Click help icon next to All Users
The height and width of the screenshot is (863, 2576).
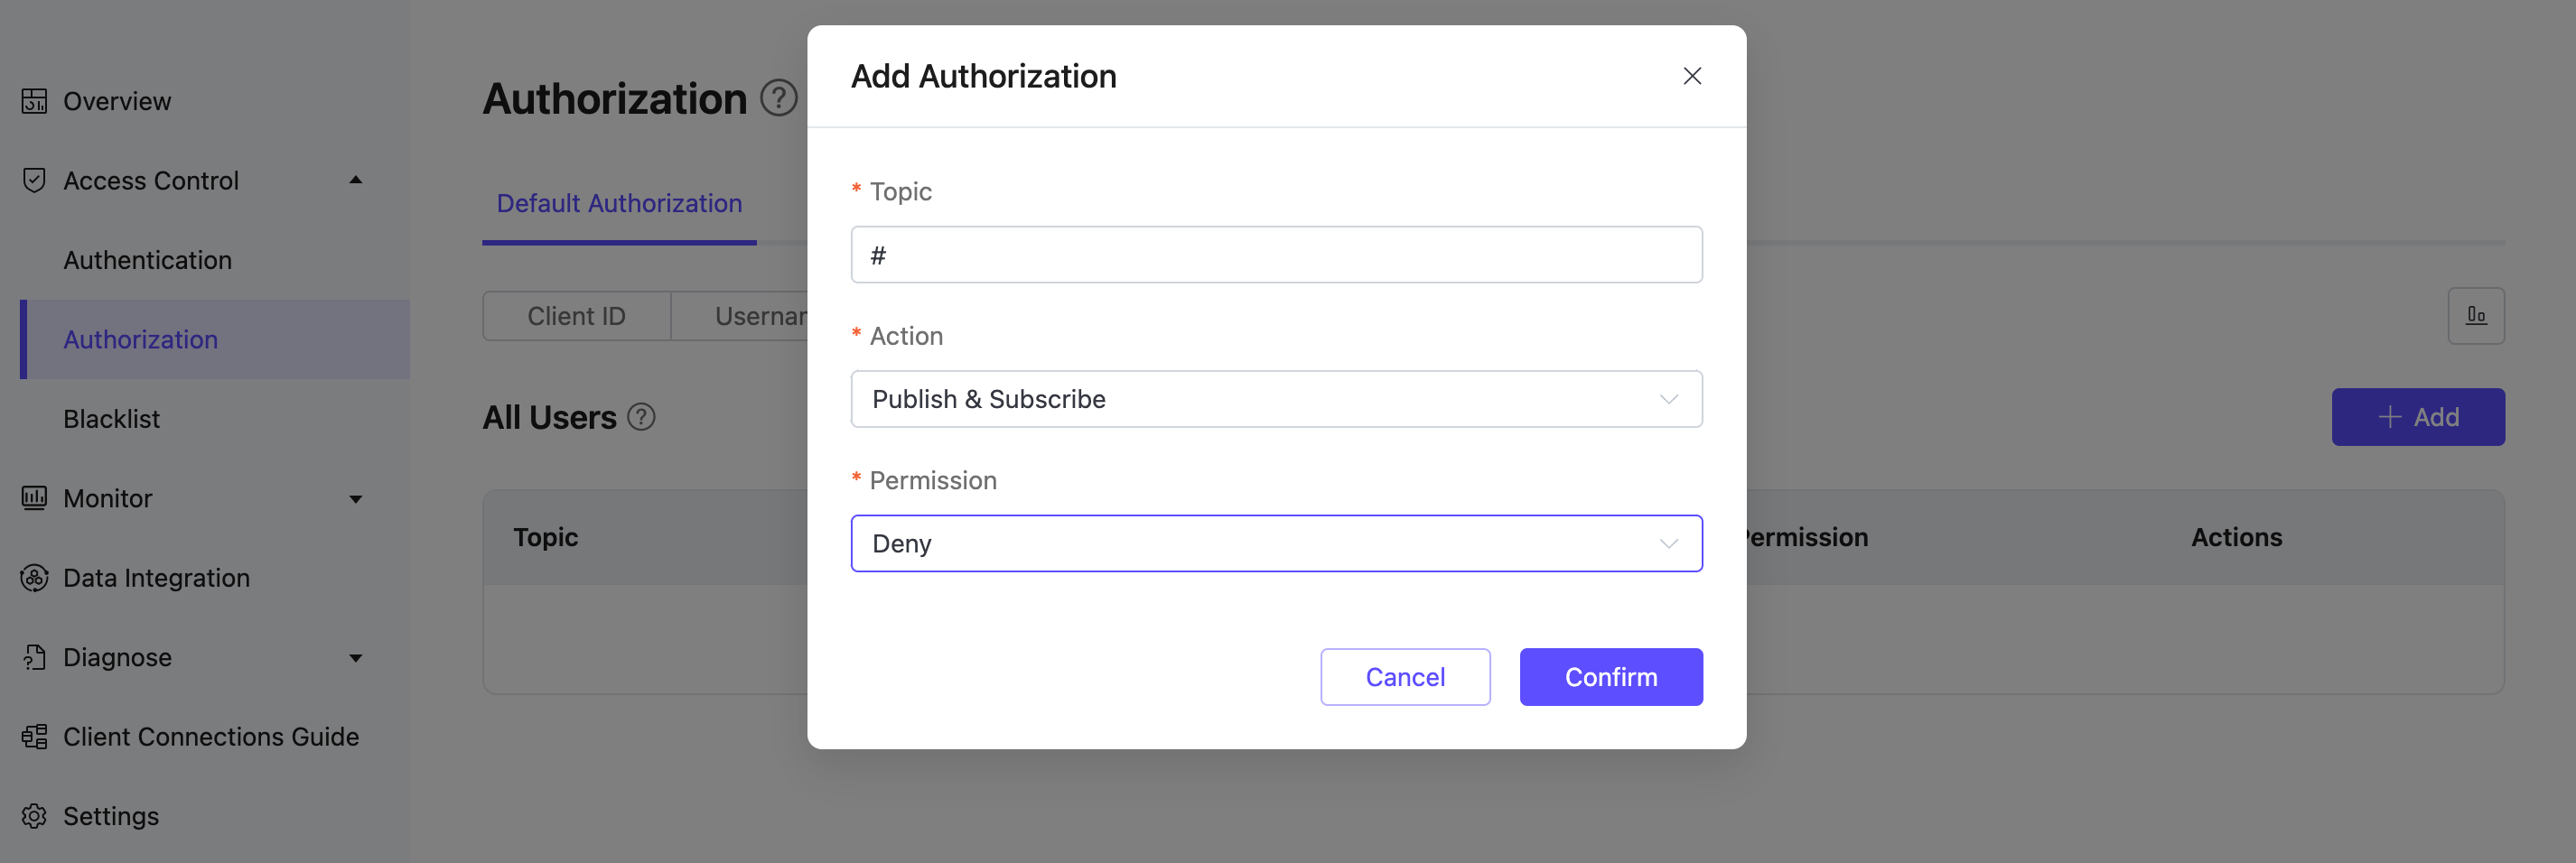pos(641,417)
